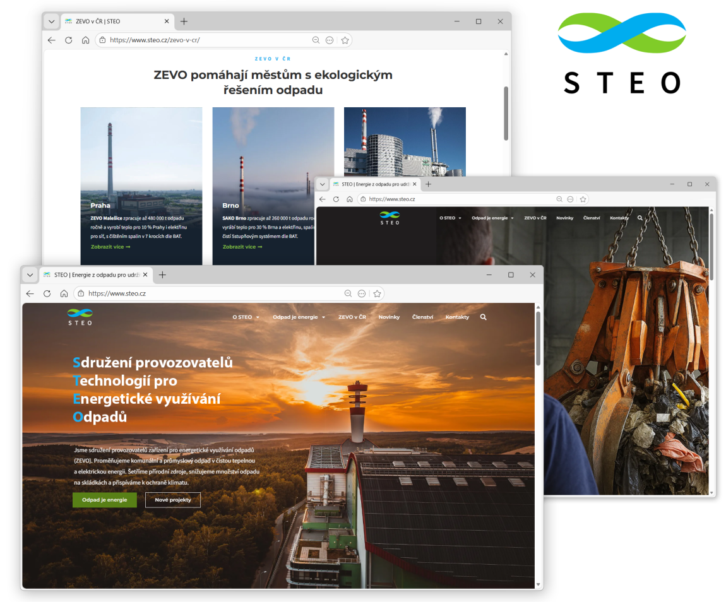Screen dimensions: 726x602
Task: Open site search with the magnifier icon
Action: point(483,317)
